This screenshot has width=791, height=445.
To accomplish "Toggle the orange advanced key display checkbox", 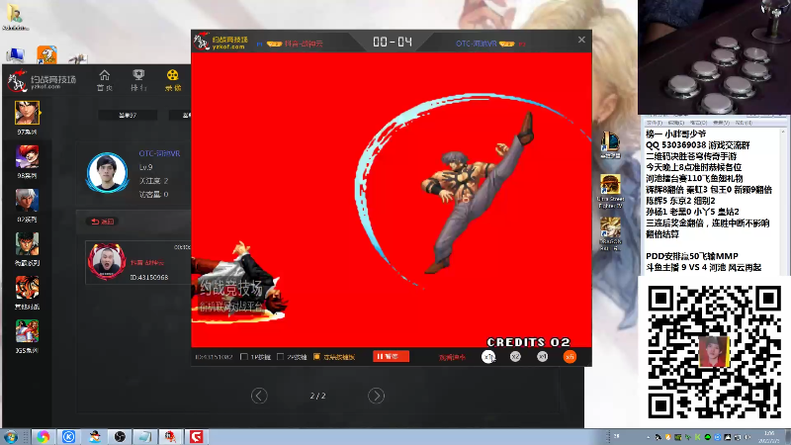I will pyautogui.click(x=316, y=357).
